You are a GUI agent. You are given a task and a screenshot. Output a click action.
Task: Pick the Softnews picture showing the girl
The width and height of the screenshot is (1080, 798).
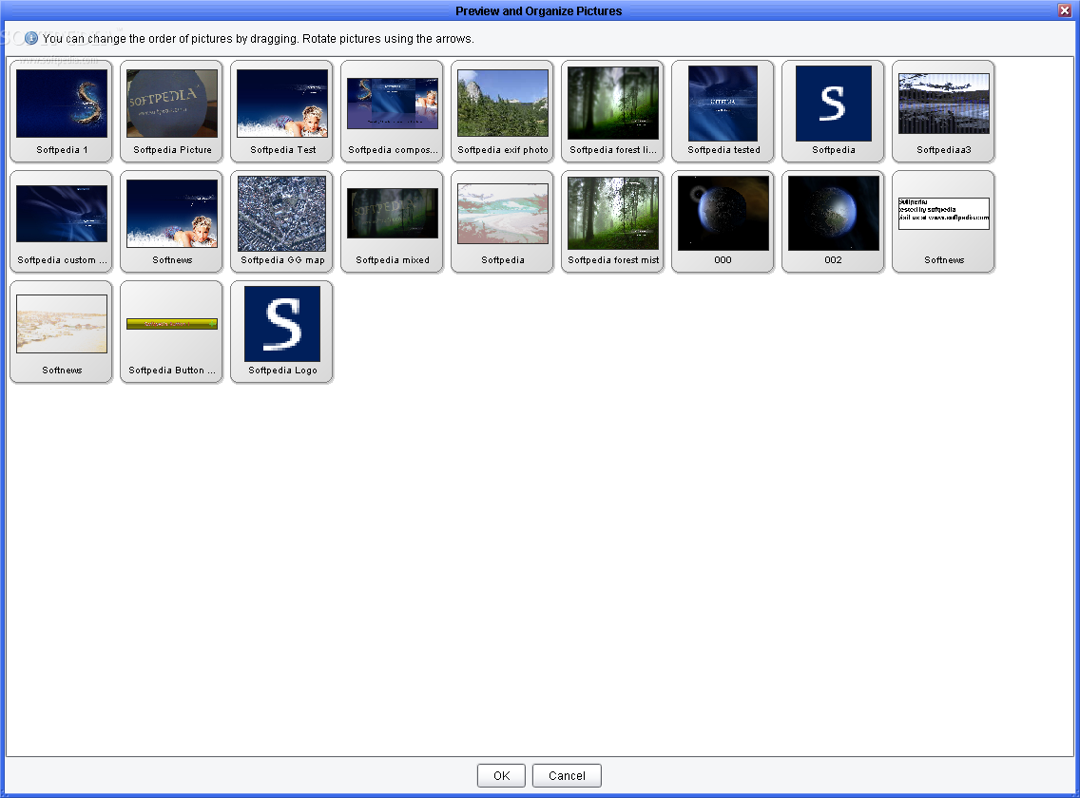(171, 221)
